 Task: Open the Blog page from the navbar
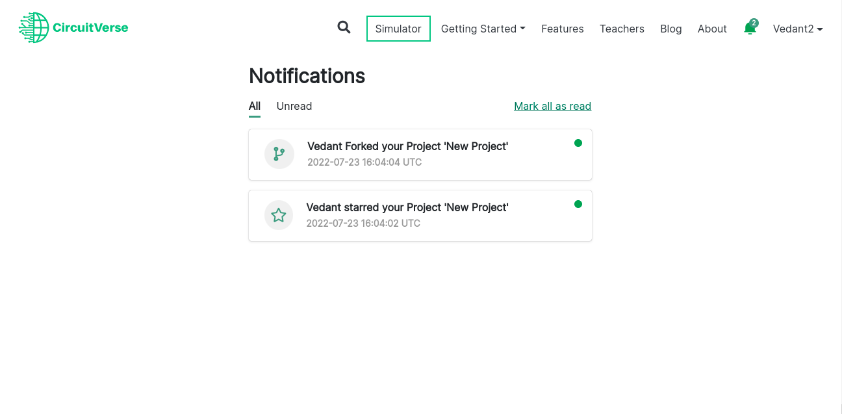point(671,29)
